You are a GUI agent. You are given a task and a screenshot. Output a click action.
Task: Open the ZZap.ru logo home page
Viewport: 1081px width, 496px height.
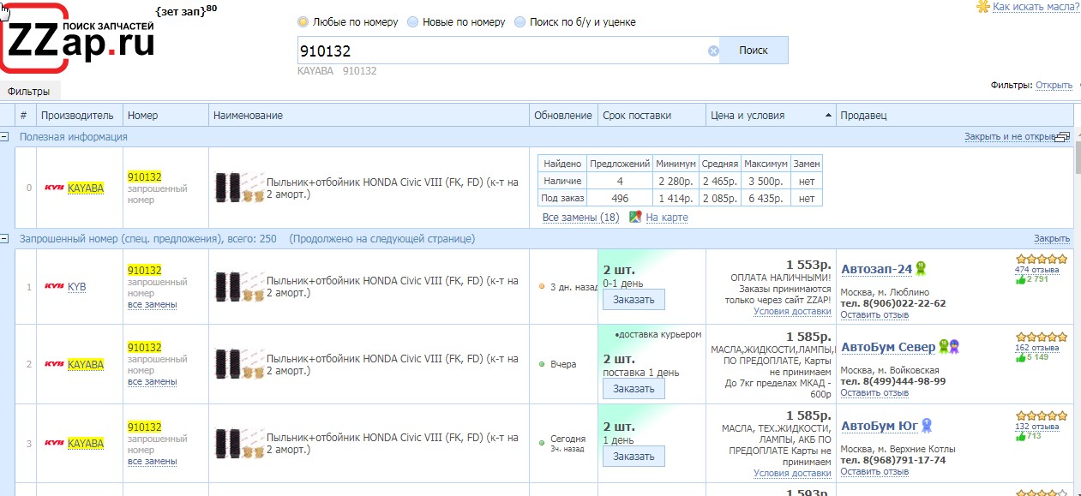[80, 39]
